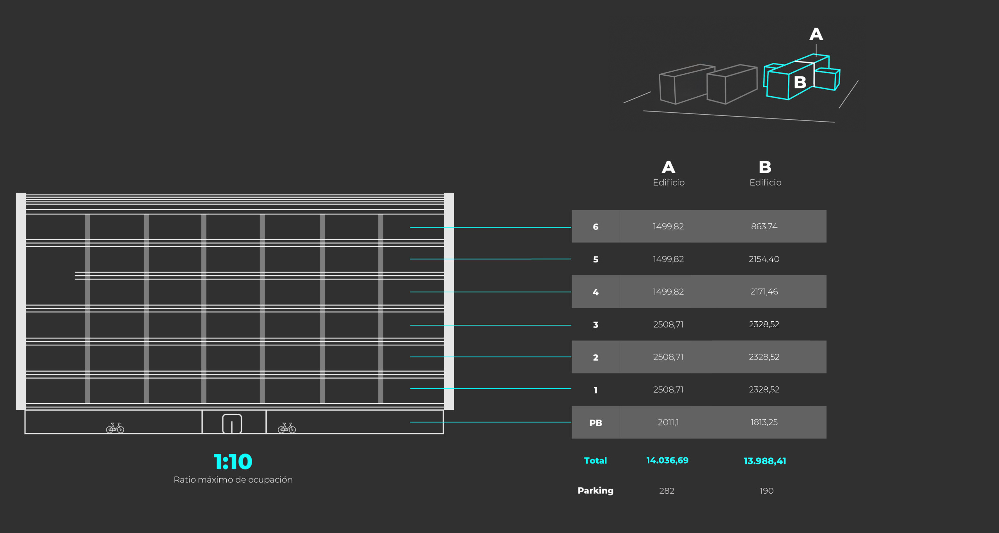
Task: Click floor 5 value 2154,40
Action: click(764, 259)
